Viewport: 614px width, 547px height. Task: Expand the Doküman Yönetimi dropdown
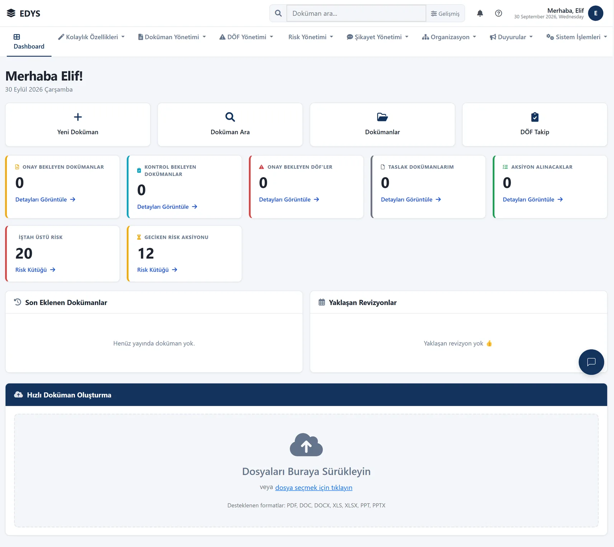point(172,37)
